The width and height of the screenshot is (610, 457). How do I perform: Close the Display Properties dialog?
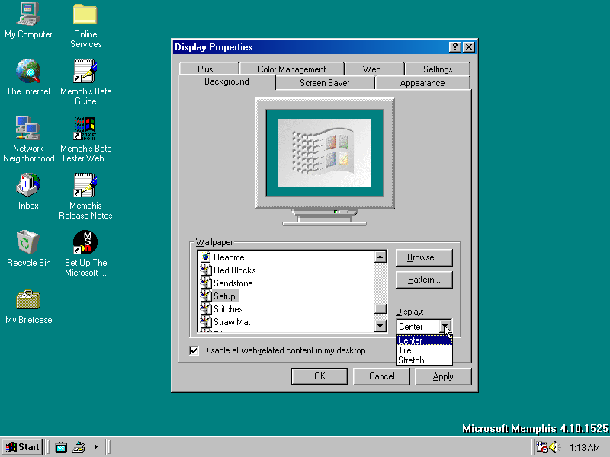coord(469,47)
